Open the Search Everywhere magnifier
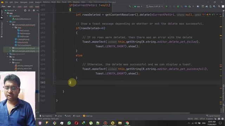 219,6
